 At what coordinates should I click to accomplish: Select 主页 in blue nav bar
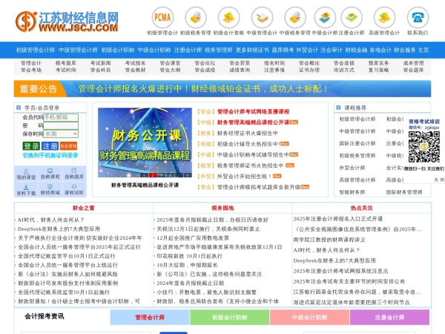(x=423, y=50)
